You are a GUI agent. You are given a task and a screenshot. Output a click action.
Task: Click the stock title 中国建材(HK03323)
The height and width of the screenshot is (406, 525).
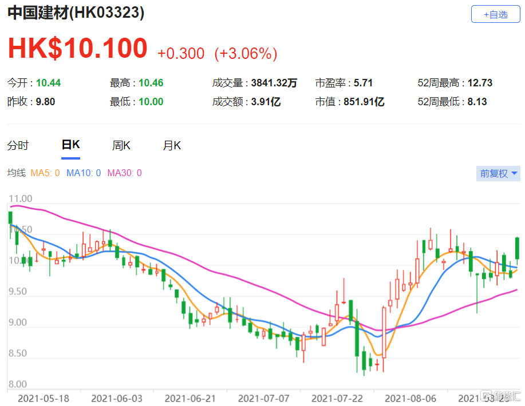click(x=76, y=13)
